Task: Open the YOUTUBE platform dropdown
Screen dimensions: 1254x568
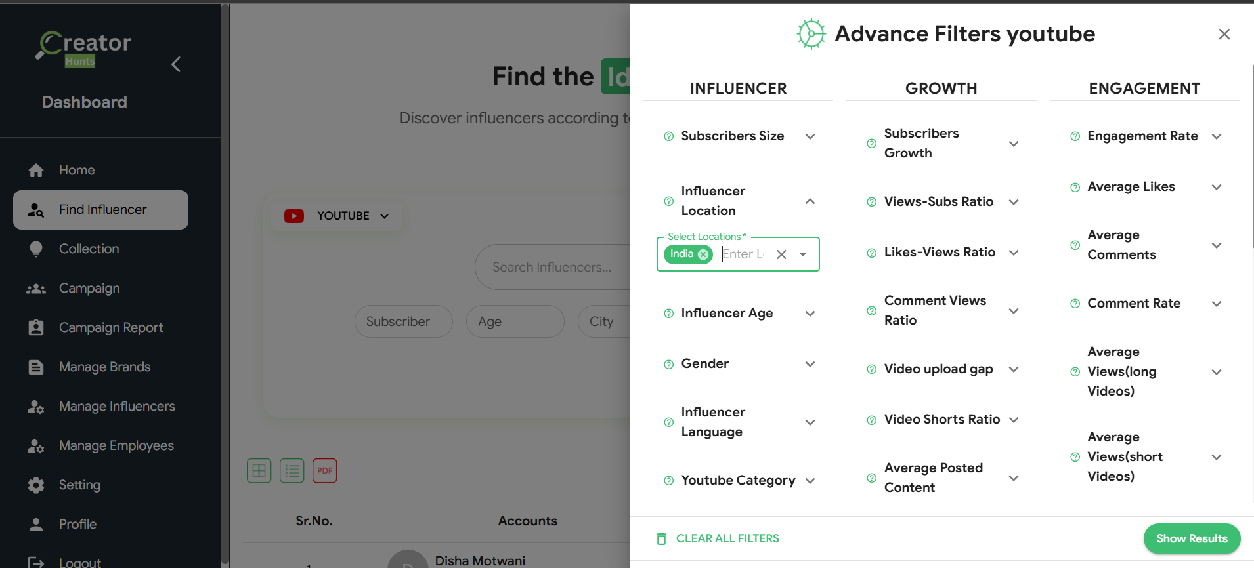Action: tap(337, 216)
